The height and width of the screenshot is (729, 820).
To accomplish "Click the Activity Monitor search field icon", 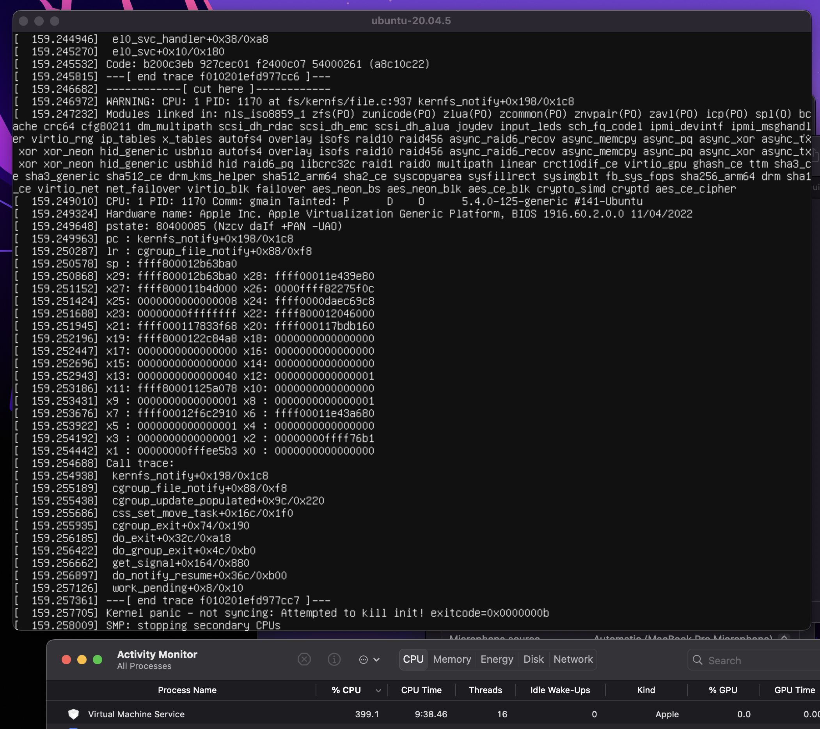I will coord(698,660).
